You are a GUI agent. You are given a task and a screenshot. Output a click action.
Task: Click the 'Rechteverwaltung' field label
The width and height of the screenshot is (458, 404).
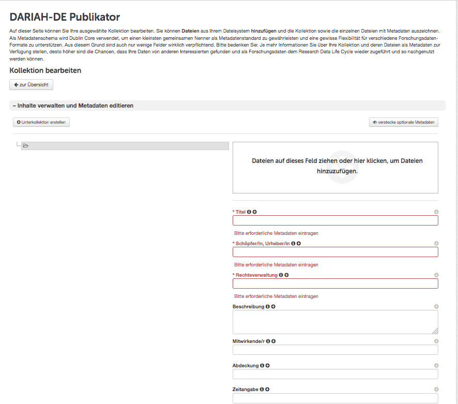click(256, 275)
